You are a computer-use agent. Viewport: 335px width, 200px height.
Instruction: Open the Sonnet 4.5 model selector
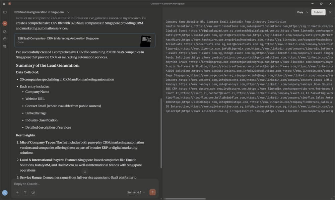point(135,192)
